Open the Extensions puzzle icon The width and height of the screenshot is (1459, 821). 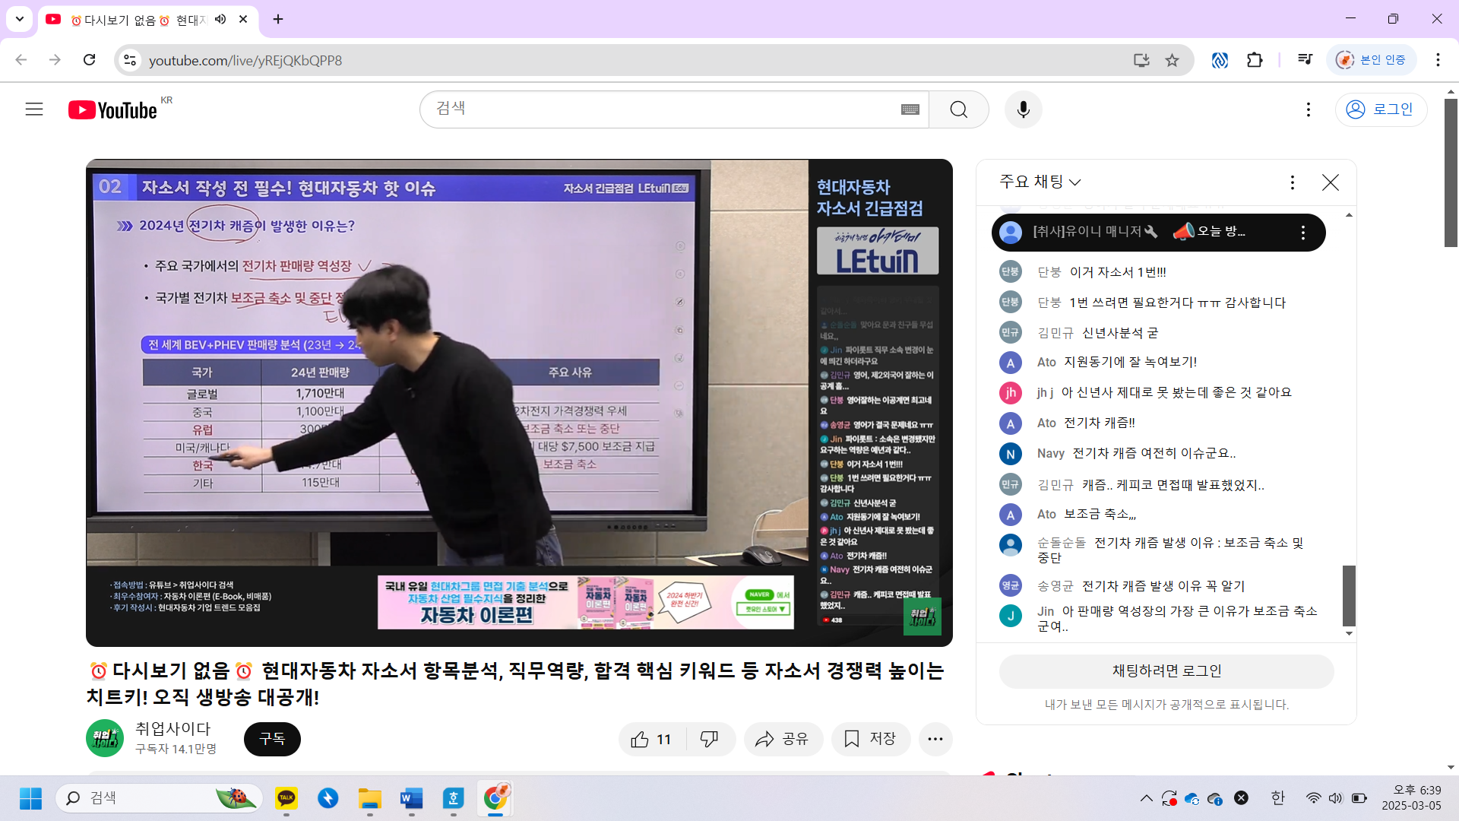(x=1255, y=60)
